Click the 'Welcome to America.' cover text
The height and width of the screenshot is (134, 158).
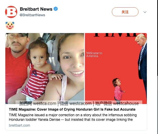click(94, 54)
